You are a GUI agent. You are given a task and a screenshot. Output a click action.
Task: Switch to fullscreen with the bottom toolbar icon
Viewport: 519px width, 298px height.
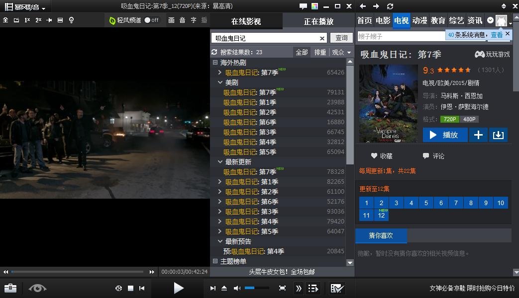tap(282, 288)
